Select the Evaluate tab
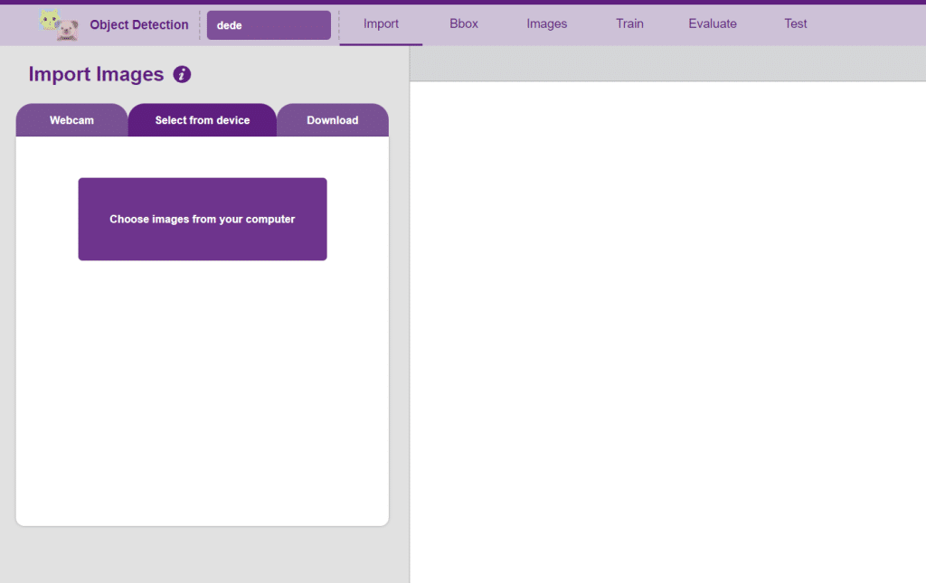The width and height of the screenshot is (926, 583). point(713,24)
